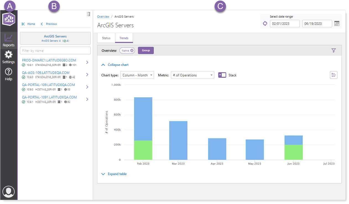
Task: Click the user profile avatar icon
Action: tap(9, 192)
